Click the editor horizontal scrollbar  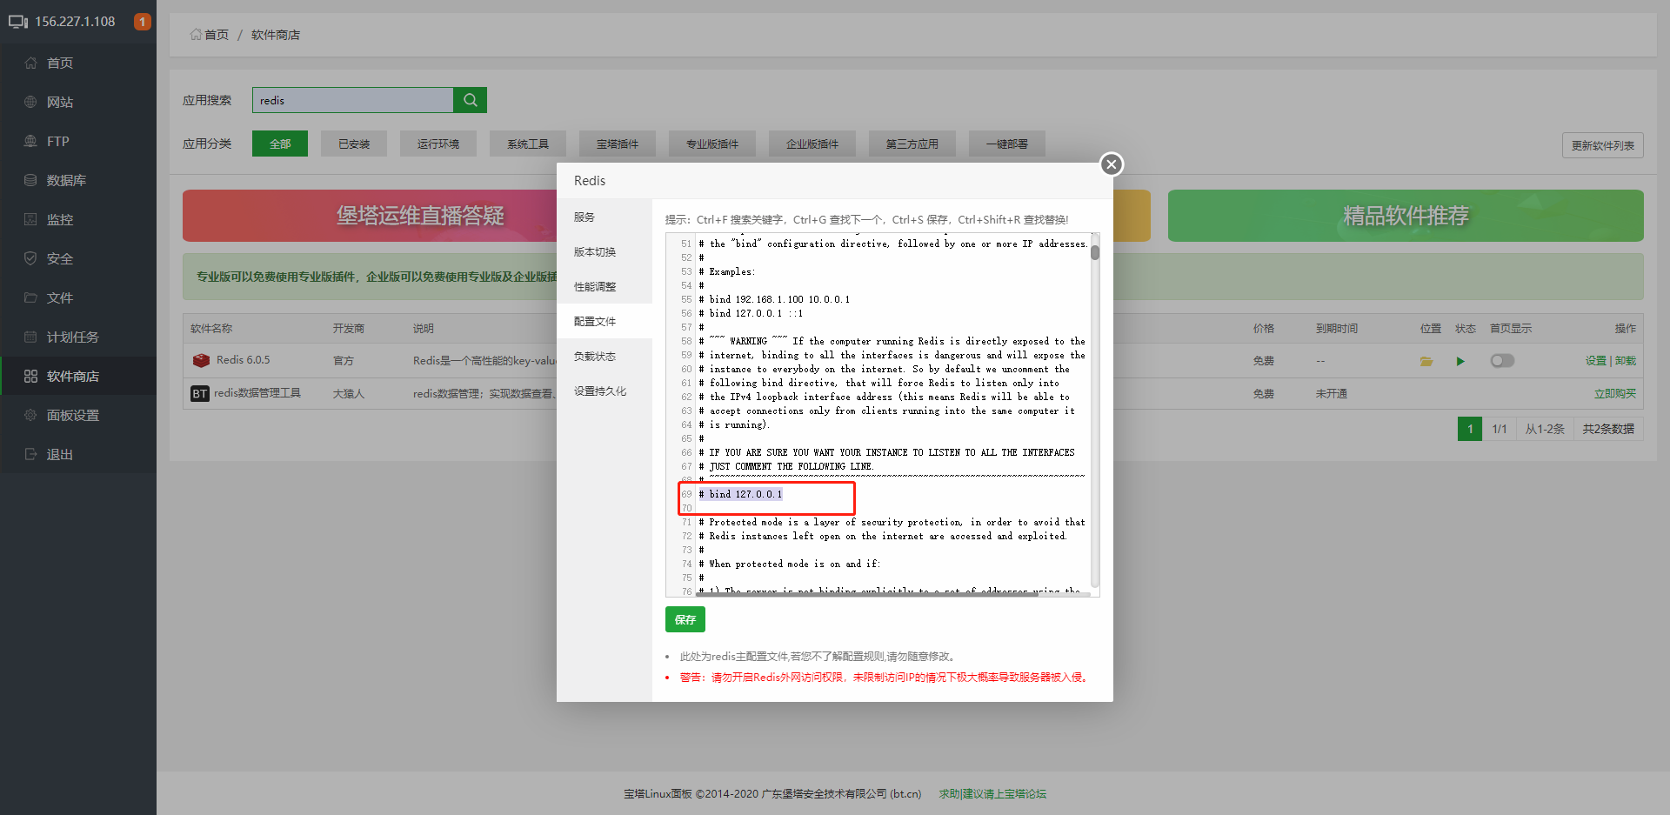click(868, 594)
